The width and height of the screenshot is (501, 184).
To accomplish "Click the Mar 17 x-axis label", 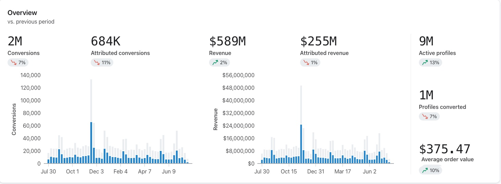I will 343,172.
